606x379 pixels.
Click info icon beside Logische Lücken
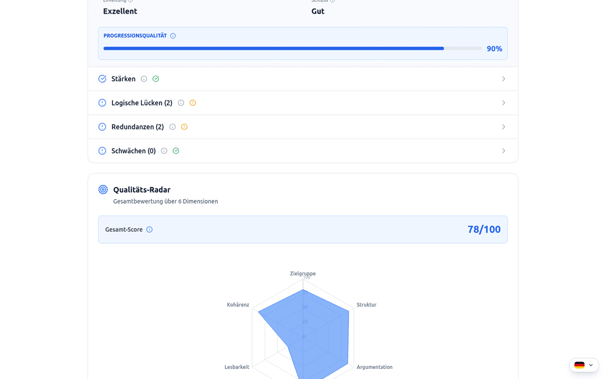181,103
